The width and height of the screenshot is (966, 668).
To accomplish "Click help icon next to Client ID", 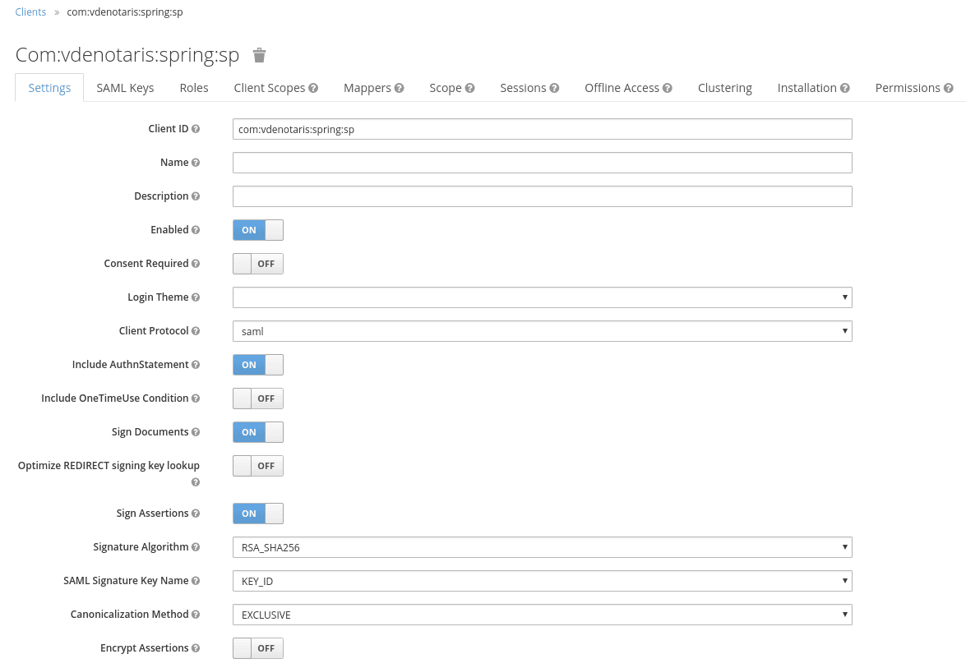I will point(196,129).
